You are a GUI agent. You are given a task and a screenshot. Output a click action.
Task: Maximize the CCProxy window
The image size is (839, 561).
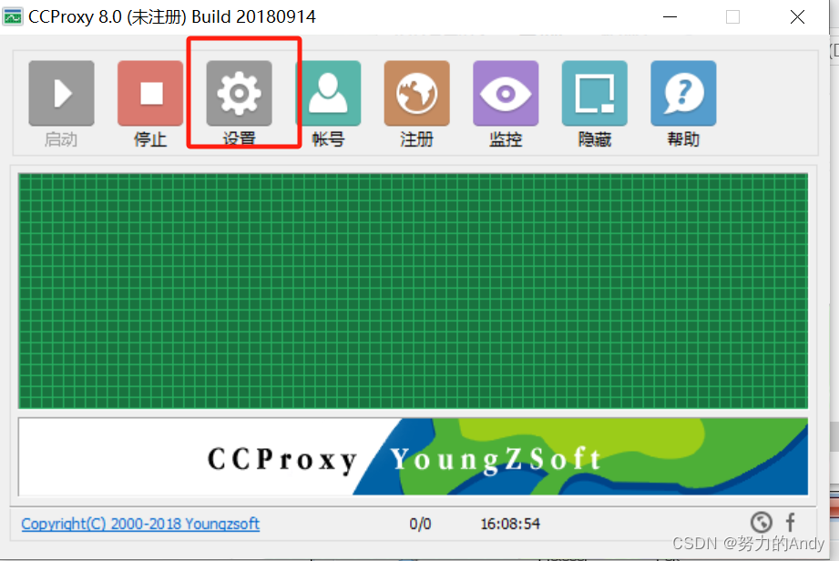point(733,17)
